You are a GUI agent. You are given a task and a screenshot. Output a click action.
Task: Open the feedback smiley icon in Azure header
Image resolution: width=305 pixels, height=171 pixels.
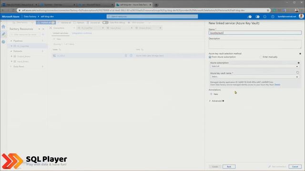[x=265, y=17]
